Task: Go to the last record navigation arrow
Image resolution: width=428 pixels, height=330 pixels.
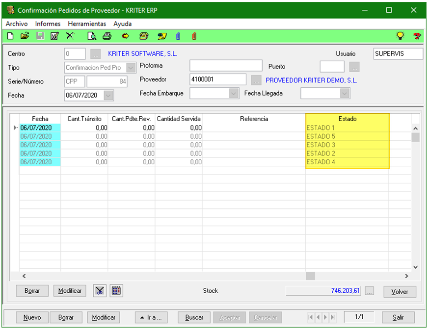Action: (333, 317)
